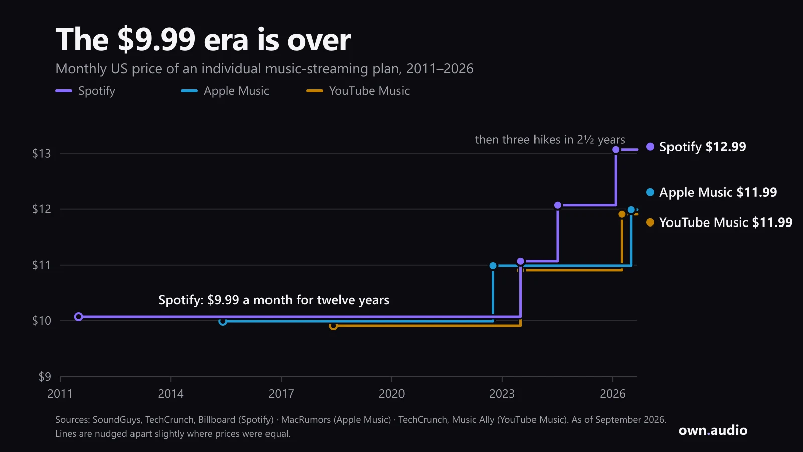Click the 'Spotify $12.99' end label

703,147
